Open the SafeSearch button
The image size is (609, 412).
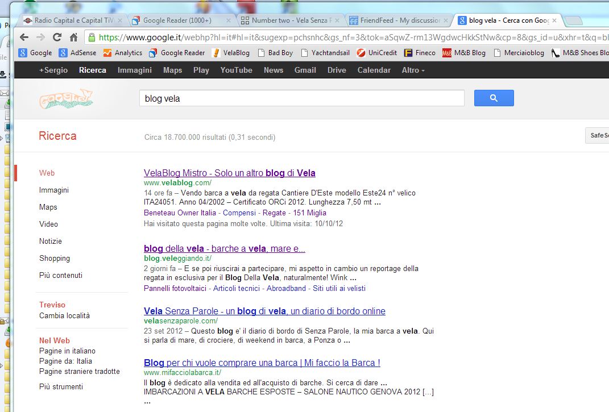pyautogui.click(x=598, y=135)
